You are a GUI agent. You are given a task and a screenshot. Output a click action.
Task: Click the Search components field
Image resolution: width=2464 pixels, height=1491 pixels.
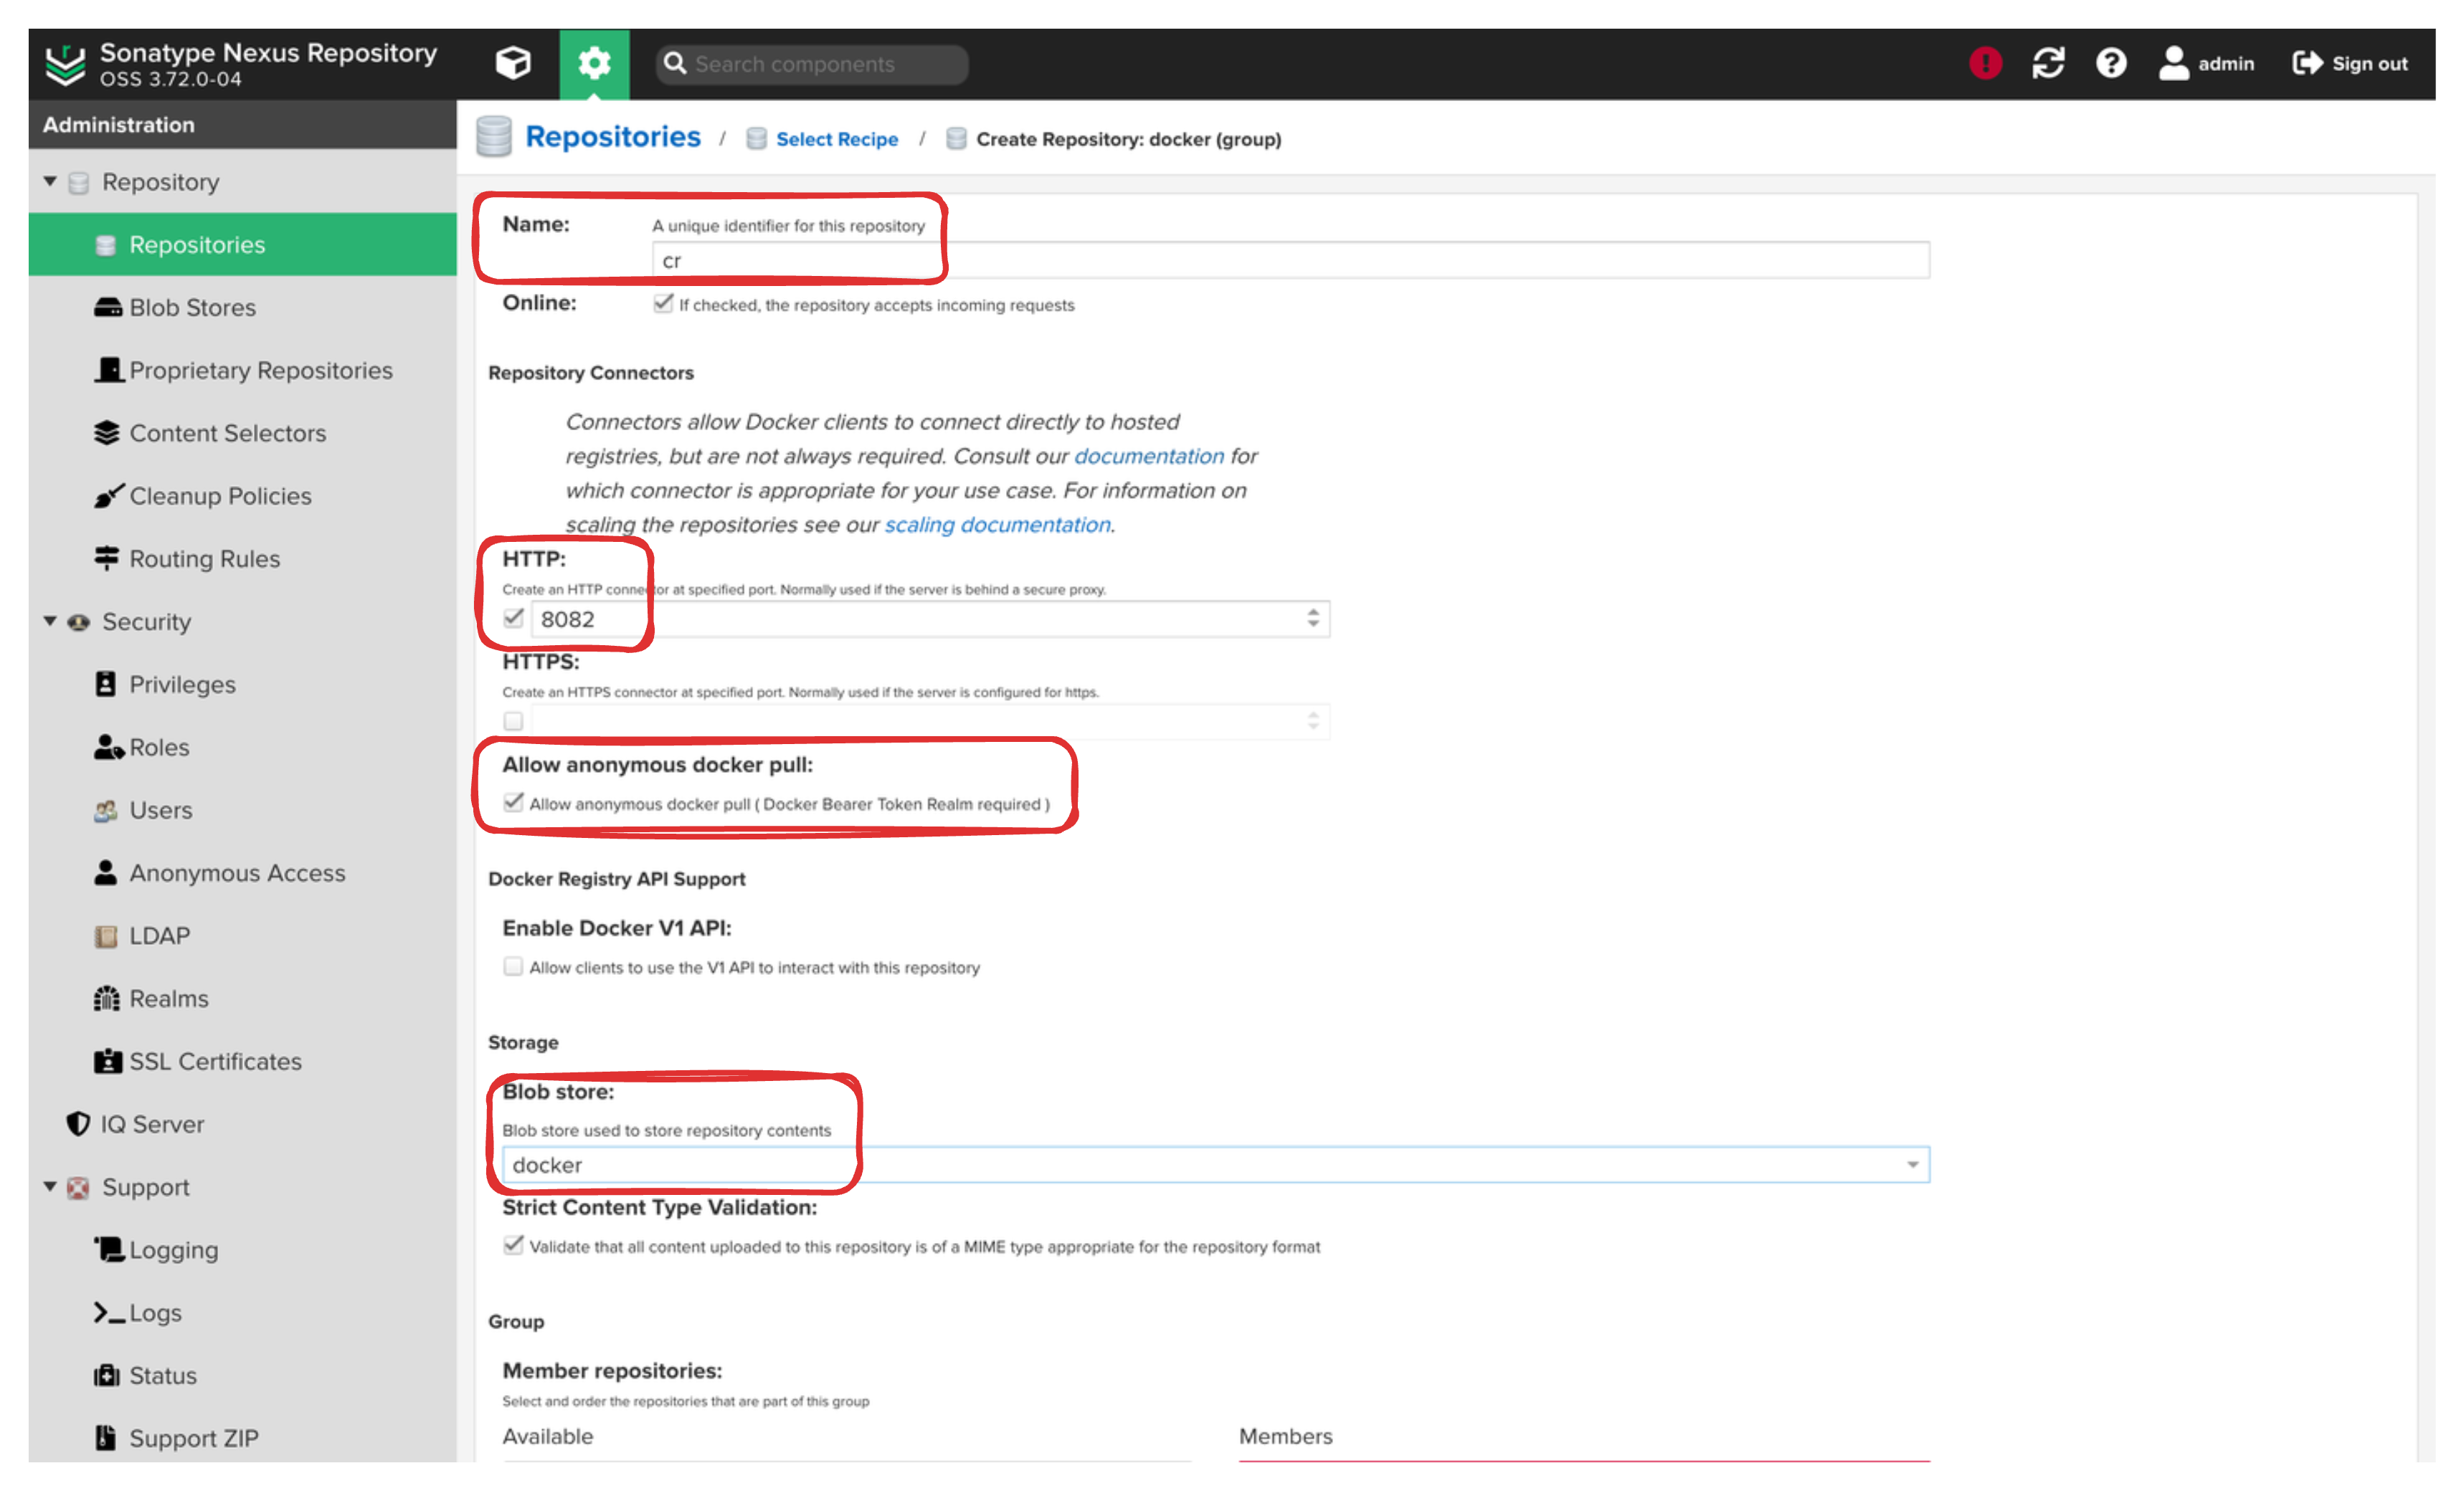pyautogui.click(x=812, y=64)
